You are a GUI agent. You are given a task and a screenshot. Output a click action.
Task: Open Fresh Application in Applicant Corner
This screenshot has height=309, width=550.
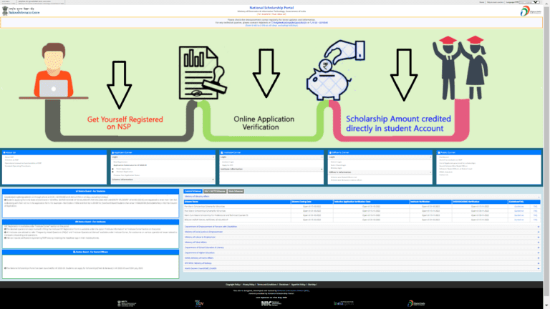point(123,169)
